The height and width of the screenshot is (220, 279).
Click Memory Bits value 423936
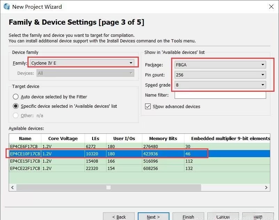click(x=151, y=154)
